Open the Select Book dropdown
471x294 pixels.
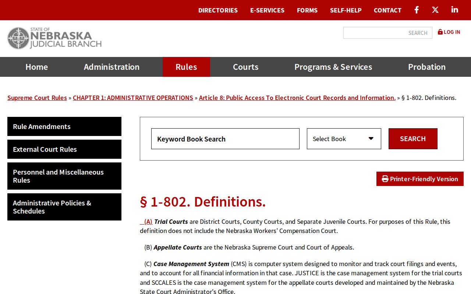click(x=344, y=139)
